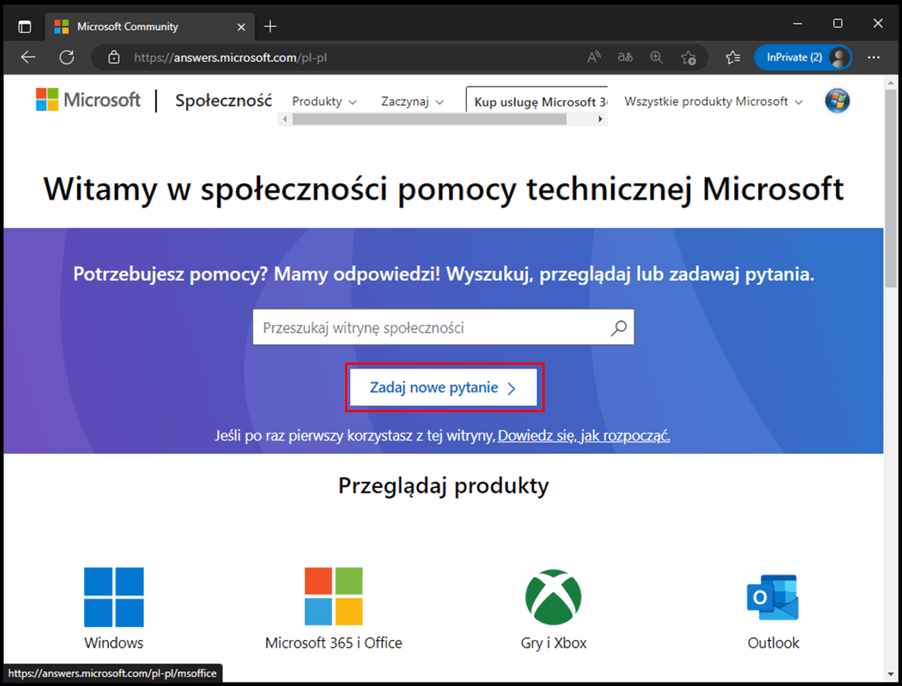Add this page to favorites

(x=688, y=57)
